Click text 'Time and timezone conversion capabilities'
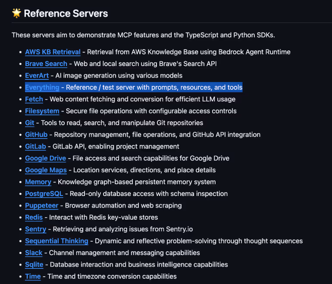This screenshot has width=332, height=284. pos(112,277)
